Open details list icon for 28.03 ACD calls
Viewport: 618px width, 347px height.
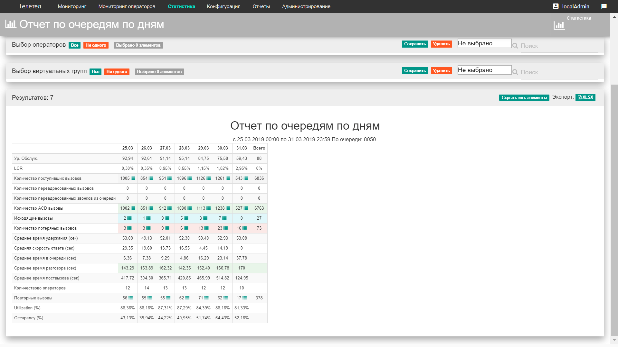point(190,208)
